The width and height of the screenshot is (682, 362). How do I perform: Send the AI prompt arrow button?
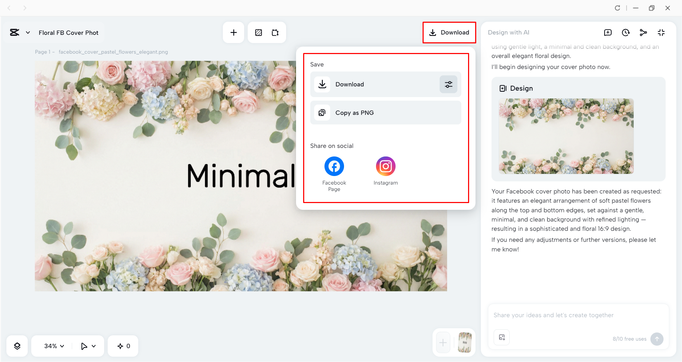point(657,339)
